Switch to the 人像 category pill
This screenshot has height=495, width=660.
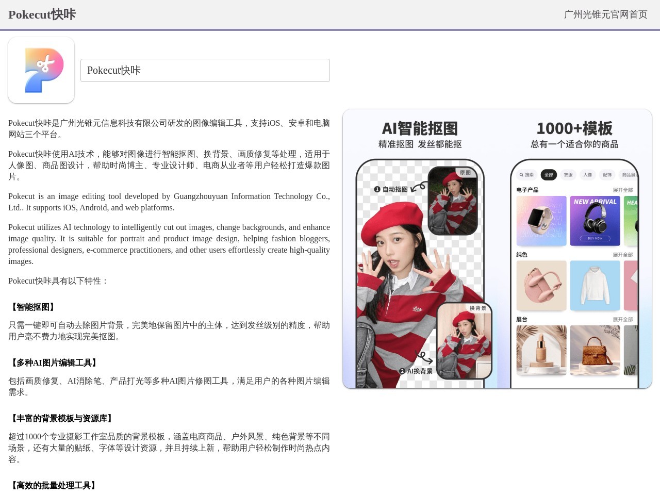[588, 175]
